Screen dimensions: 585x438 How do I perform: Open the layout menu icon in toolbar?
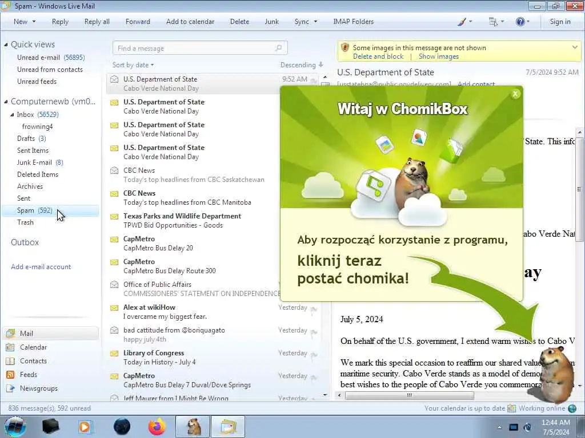coord(493,22)
